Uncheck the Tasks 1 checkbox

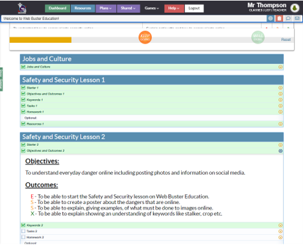[x=24, y=106]
